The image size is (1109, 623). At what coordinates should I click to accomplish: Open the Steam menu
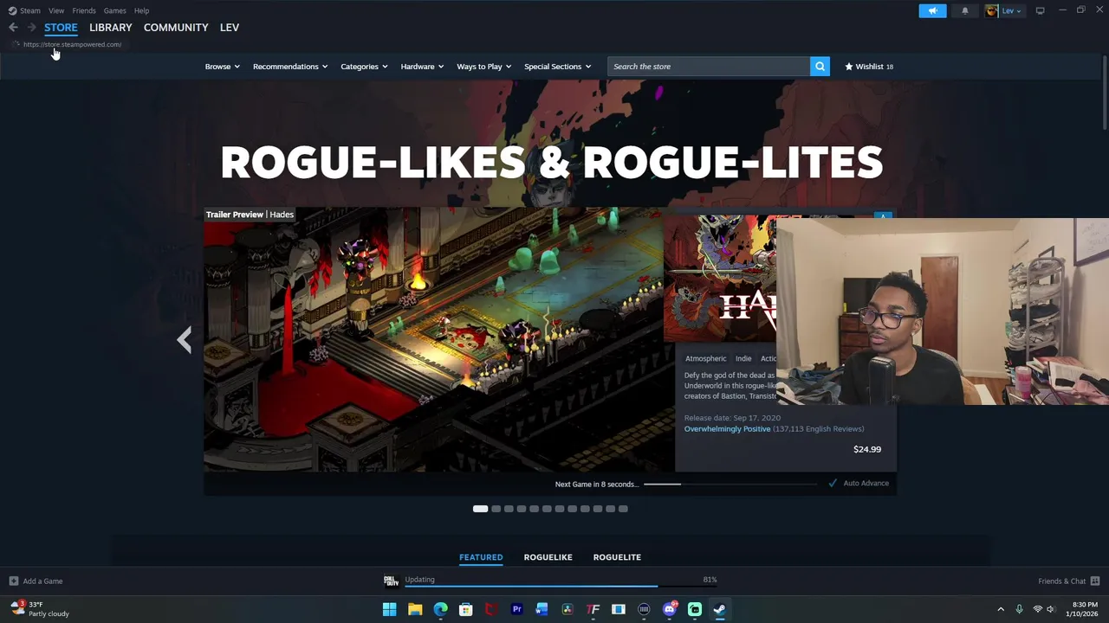tap(30, 10)
